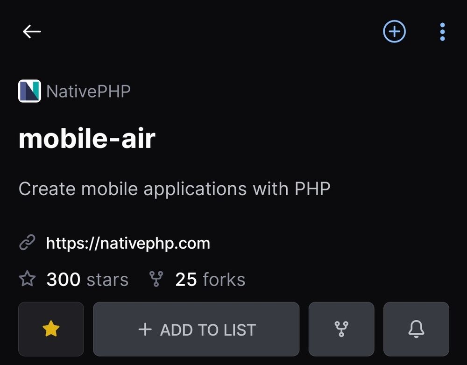View stargazers via the 300 count

click(x=64, y=280)
